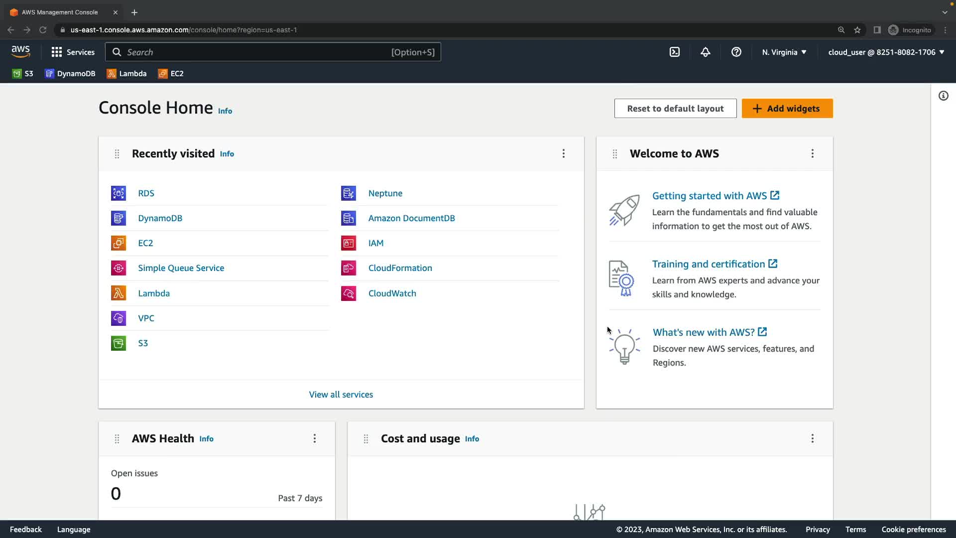Viewport: 956px width, 538px height.
Task: Click the CloudWatch service icon
Action: (349, 293)
